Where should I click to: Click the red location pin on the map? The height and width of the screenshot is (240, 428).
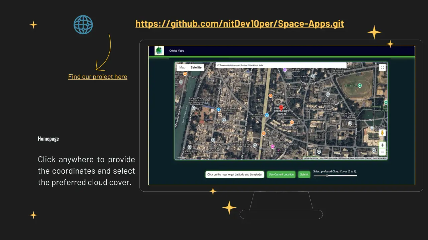[281, 108]
